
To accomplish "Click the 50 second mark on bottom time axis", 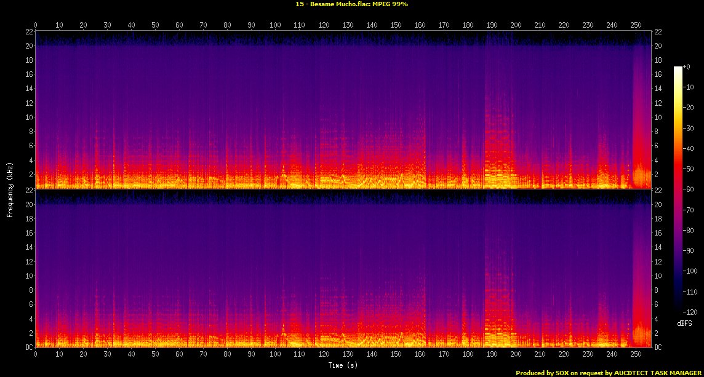I will click(x=155, y=354).
